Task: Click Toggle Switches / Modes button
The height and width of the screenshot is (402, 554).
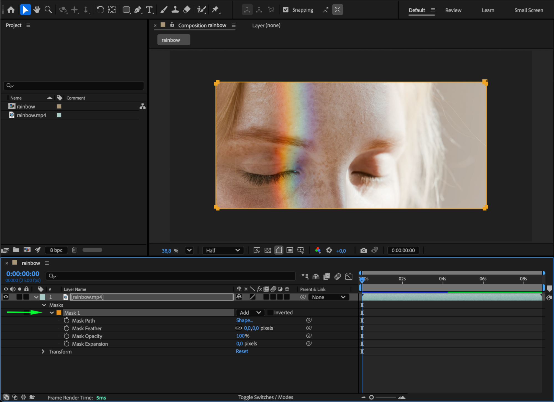Action: (x=265, y=397)
